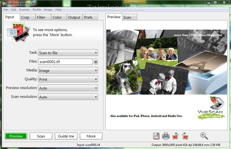Open the Preview resolution dropdown

tap(68, 88)
